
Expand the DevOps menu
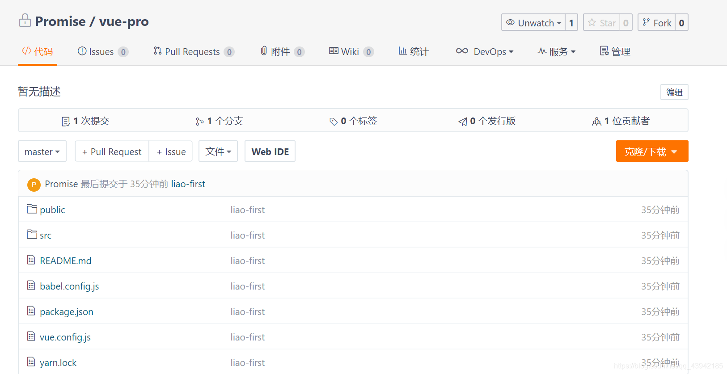[485, 51]
